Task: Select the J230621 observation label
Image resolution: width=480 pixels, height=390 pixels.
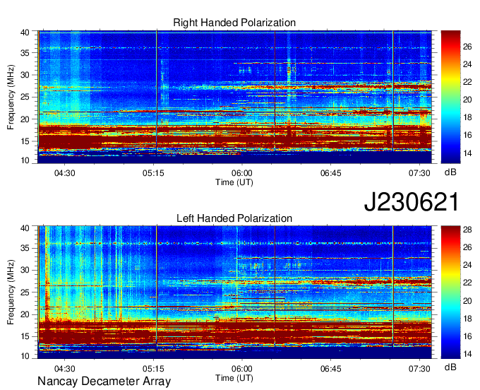Action: pyautogui.click(x=412, y=201)
